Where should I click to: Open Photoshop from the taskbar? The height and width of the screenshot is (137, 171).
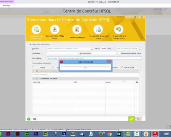(64, 134)
